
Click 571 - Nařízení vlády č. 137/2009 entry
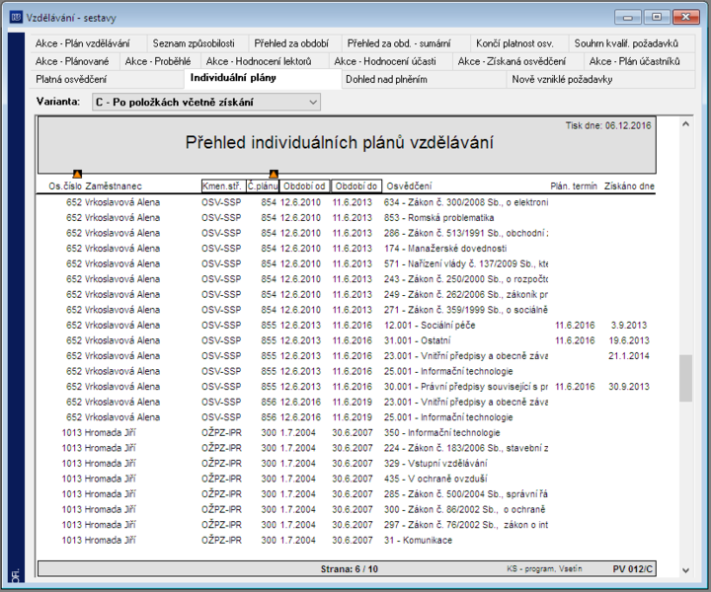[x=466, y=264]
